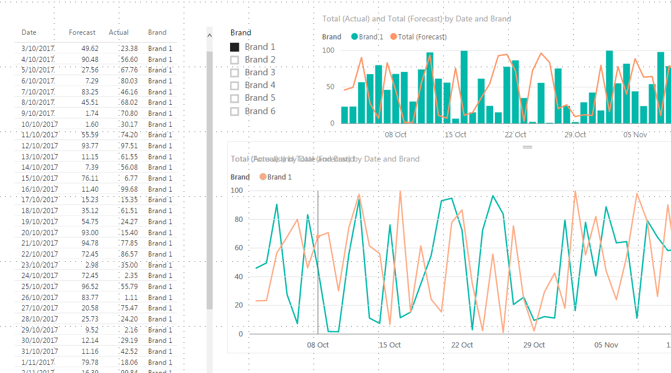Tick the Brand 5 slicer checkbox
The height and width of the screenshot is (373, 671).
click(235, 98)
